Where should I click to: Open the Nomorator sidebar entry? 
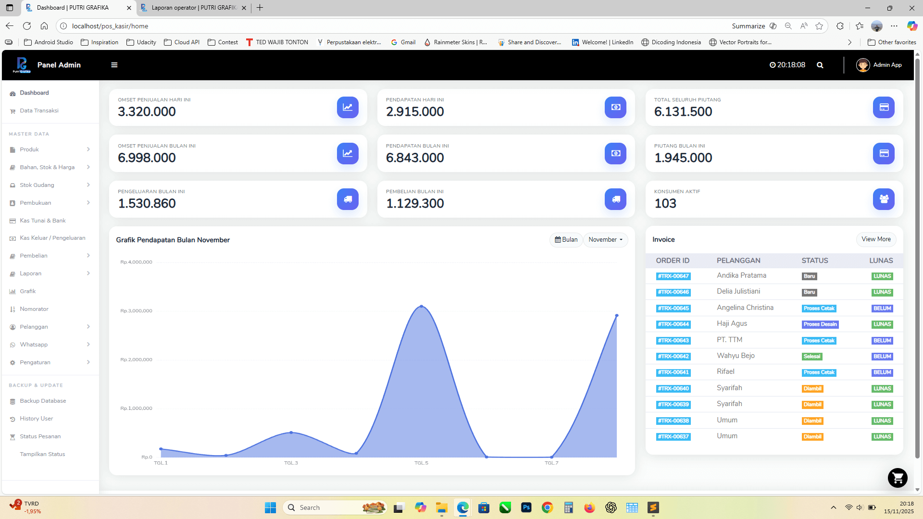coord(34,309)
